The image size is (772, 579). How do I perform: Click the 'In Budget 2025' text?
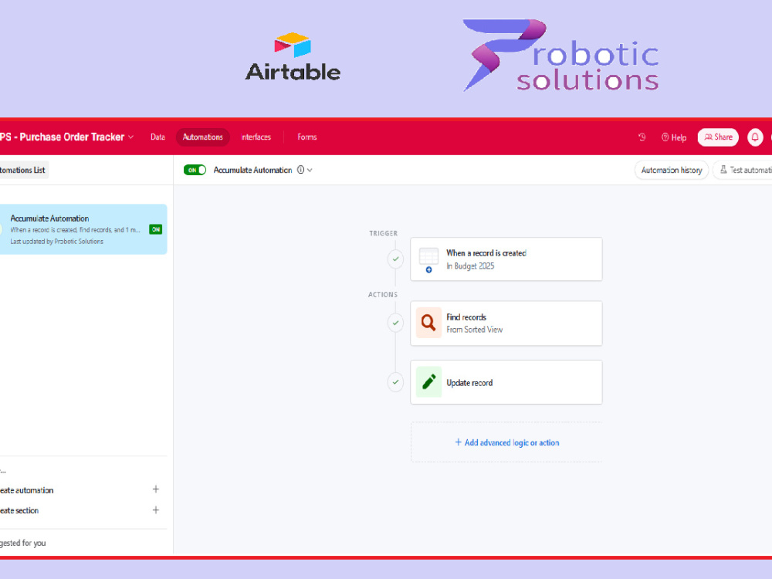click(470, 266)
